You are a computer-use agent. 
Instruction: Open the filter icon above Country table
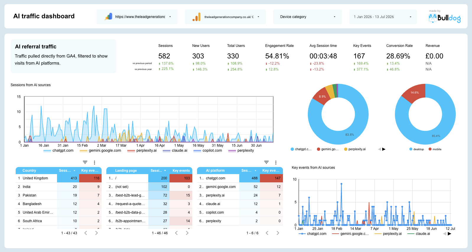(x=85, y=162)
